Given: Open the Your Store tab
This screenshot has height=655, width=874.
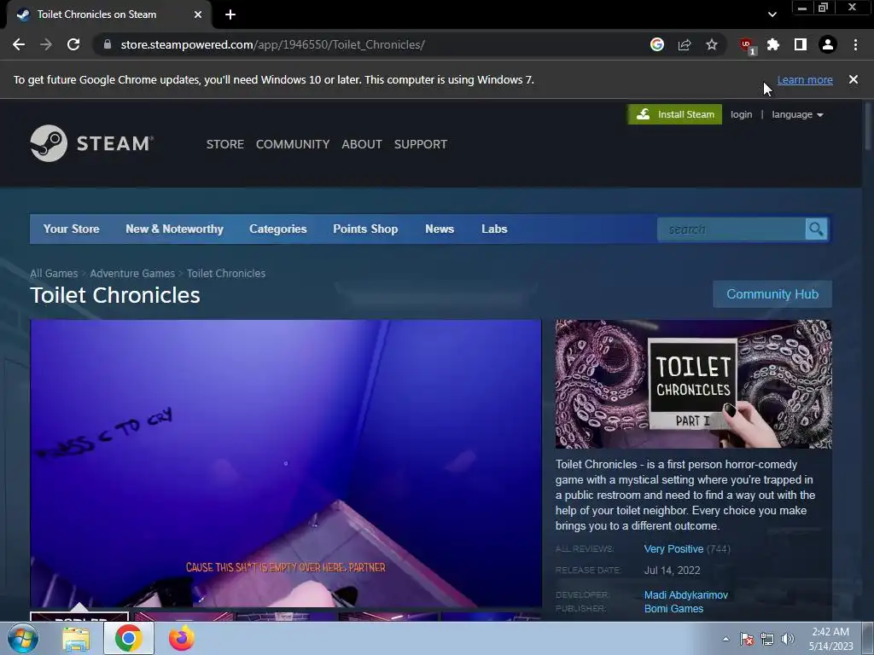Looking at the screenshot, I should coord(72,229).
